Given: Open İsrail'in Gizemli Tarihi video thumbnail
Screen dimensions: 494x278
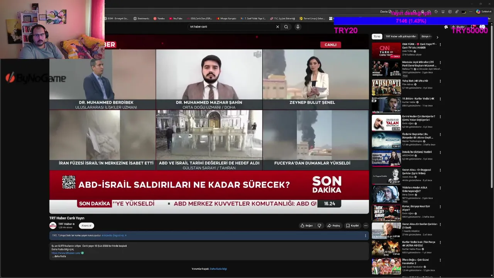Looking at the screenshot, I should pos(386,158).
